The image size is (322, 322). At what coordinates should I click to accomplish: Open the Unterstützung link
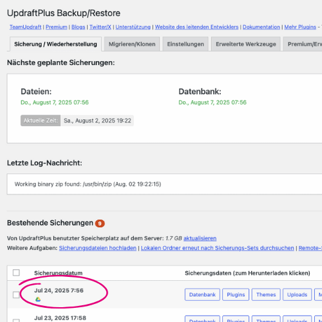point(133,27)
